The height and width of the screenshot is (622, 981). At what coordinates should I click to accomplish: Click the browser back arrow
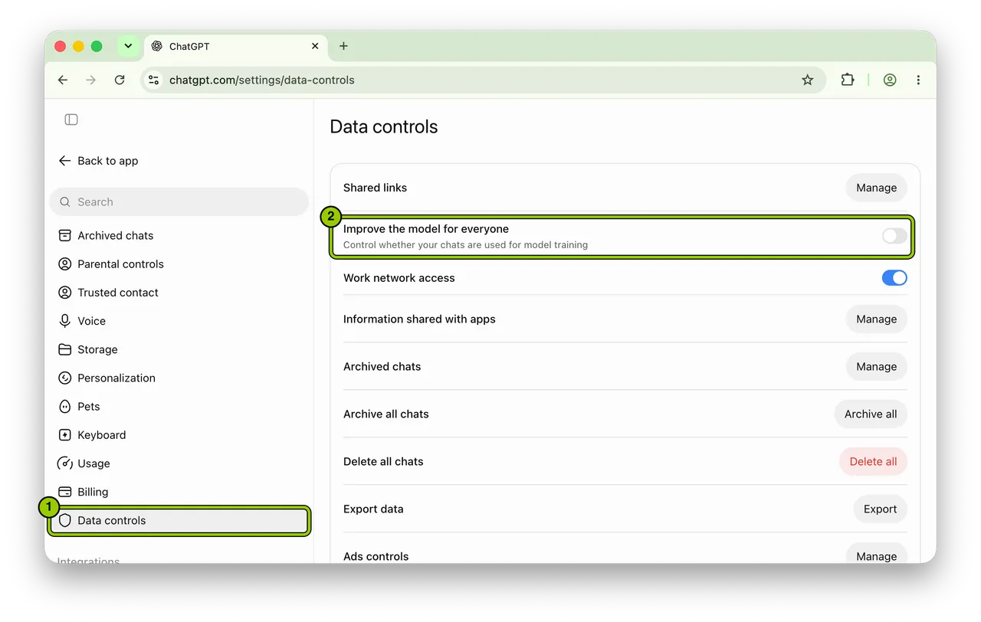tap(63, 80)
